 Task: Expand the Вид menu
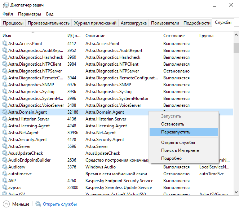[x=50, y=14]
